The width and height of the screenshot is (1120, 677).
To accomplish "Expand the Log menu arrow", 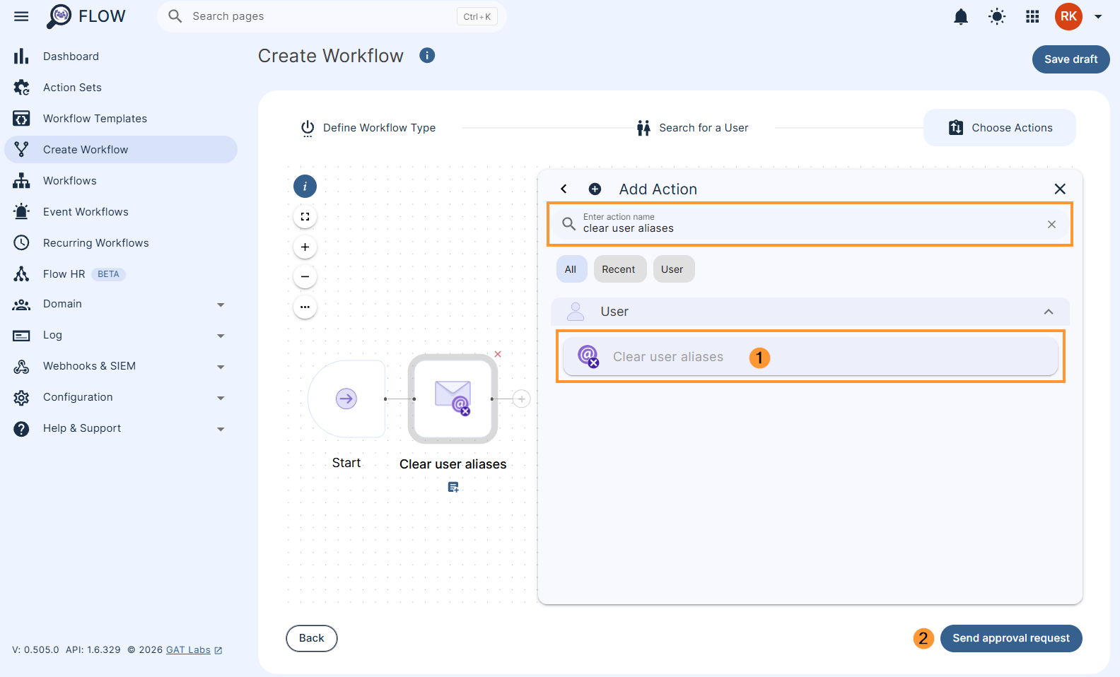I will pos(221,336).
